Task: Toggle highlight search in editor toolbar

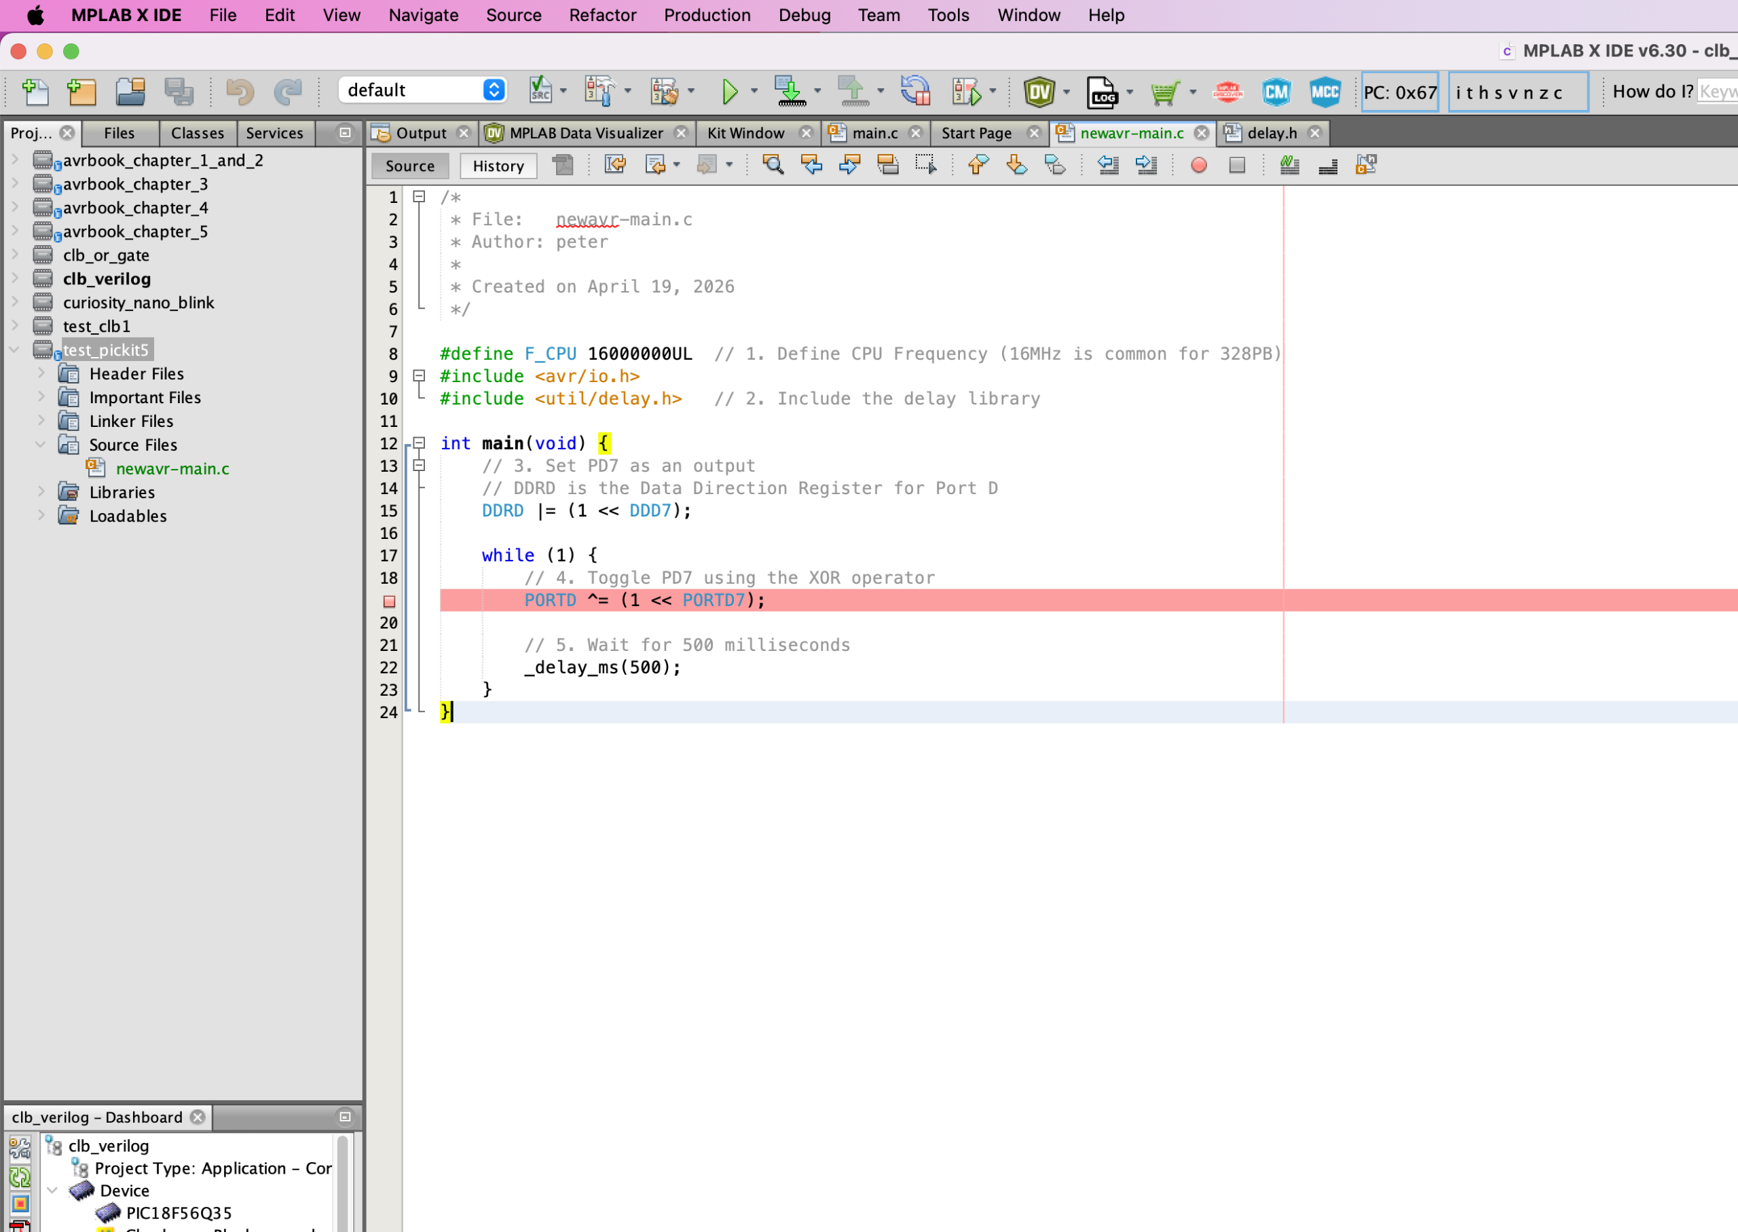Action: [x=887, y=165]
